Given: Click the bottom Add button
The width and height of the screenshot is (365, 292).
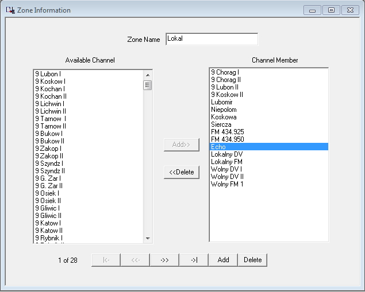Looking at the screenshot, I should (x=223, y=260).
